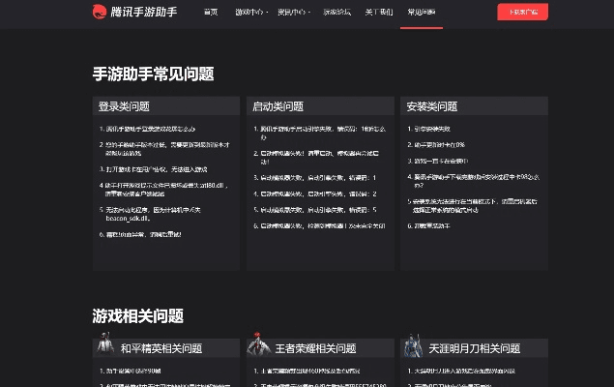Click the red 下载客户端 button

tap(523, 12)
